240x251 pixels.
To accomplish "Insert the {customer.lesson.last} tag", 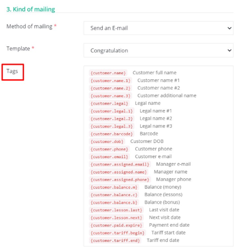I will pyautogui.click(x=116, y=210).
